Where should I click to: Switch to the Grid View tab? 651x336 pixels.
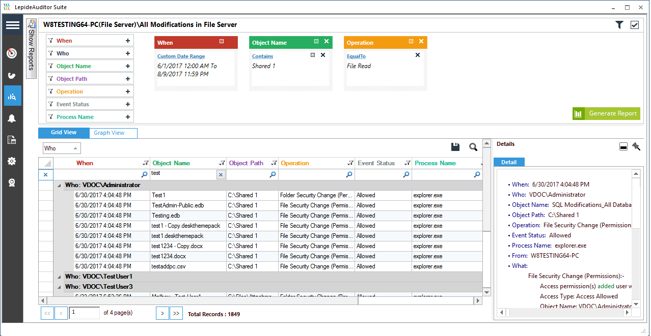[64, 133]
